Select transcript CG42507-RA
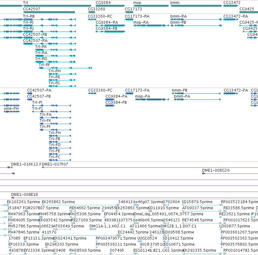 (x=35, y=41)
